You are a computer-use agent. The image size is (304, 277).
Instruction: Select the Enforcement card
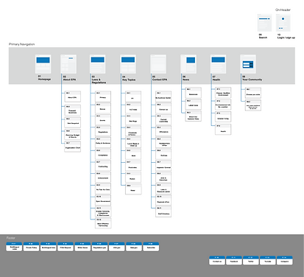(x=103, y=177)
